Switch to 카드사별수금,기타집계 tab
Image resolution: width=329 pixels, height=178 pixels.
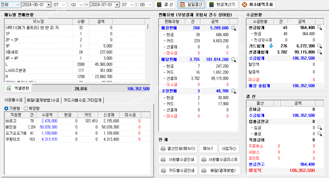[82, 100]
